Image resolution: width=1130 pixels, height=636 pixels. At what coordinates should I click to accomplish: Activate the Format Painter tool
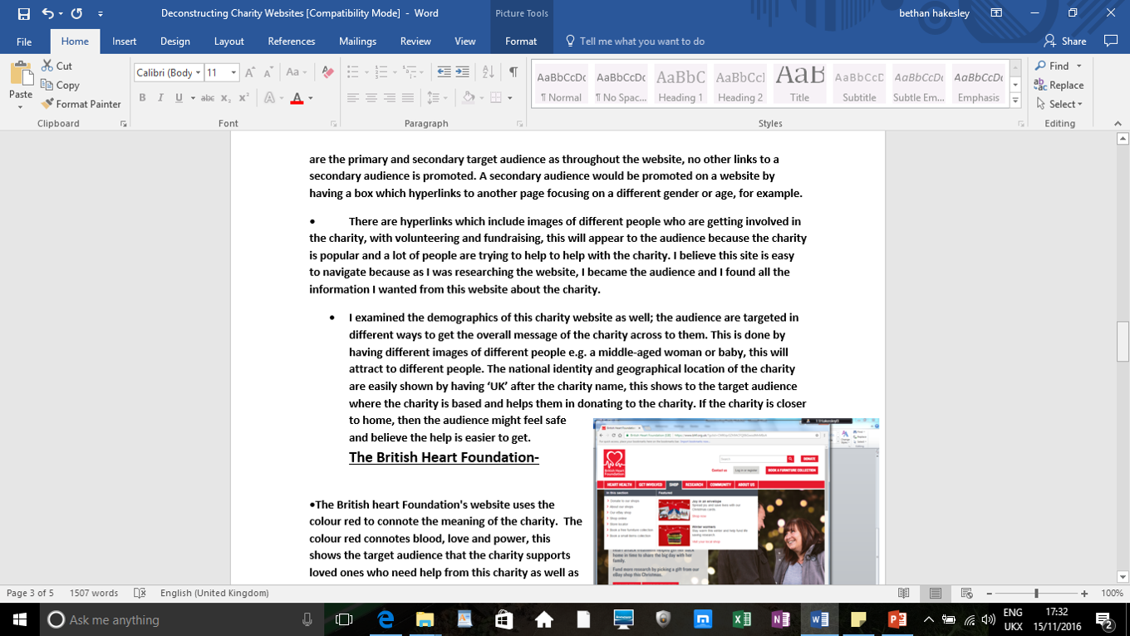point(81,104)
